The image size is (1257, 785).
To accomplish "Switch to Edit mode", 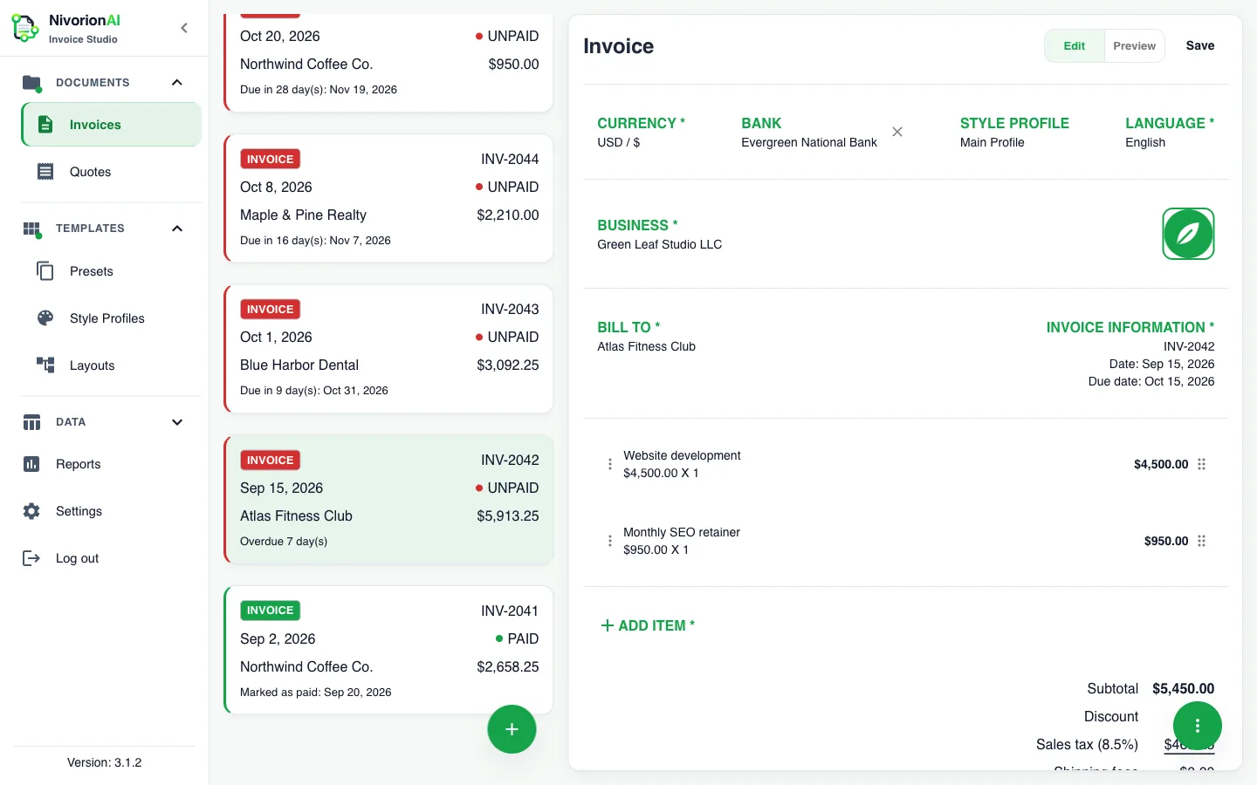I will tap(1075, 46).
